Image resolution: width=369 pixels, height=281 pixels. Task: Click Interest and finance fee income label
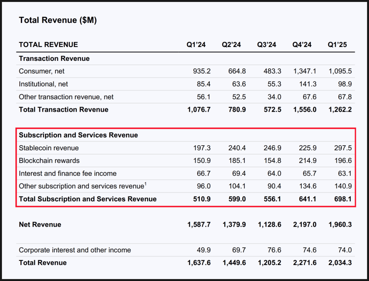point(68,174)
